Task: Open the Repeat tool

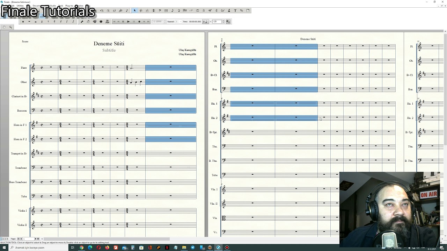Action: (216, 10)
